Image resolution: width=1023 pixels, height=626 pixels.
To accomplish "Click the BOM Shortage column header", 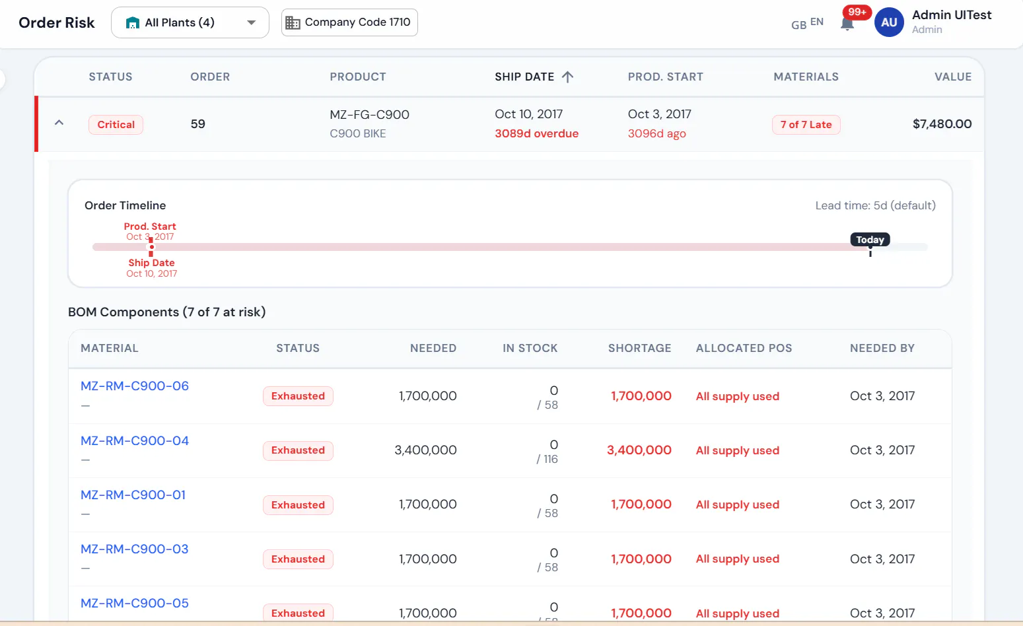I will pyautogui.click(x=639, y=348).
